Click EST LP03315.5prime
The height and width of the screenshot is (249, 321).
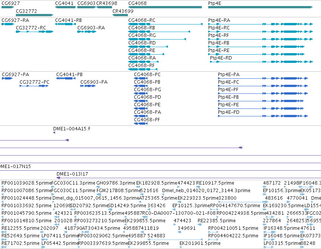tap(282, 243)
